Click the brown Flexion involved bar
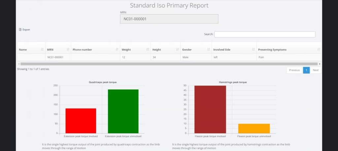Image resolution: width=338 pixels, height=151 pixels. click(x=210, y=109)
